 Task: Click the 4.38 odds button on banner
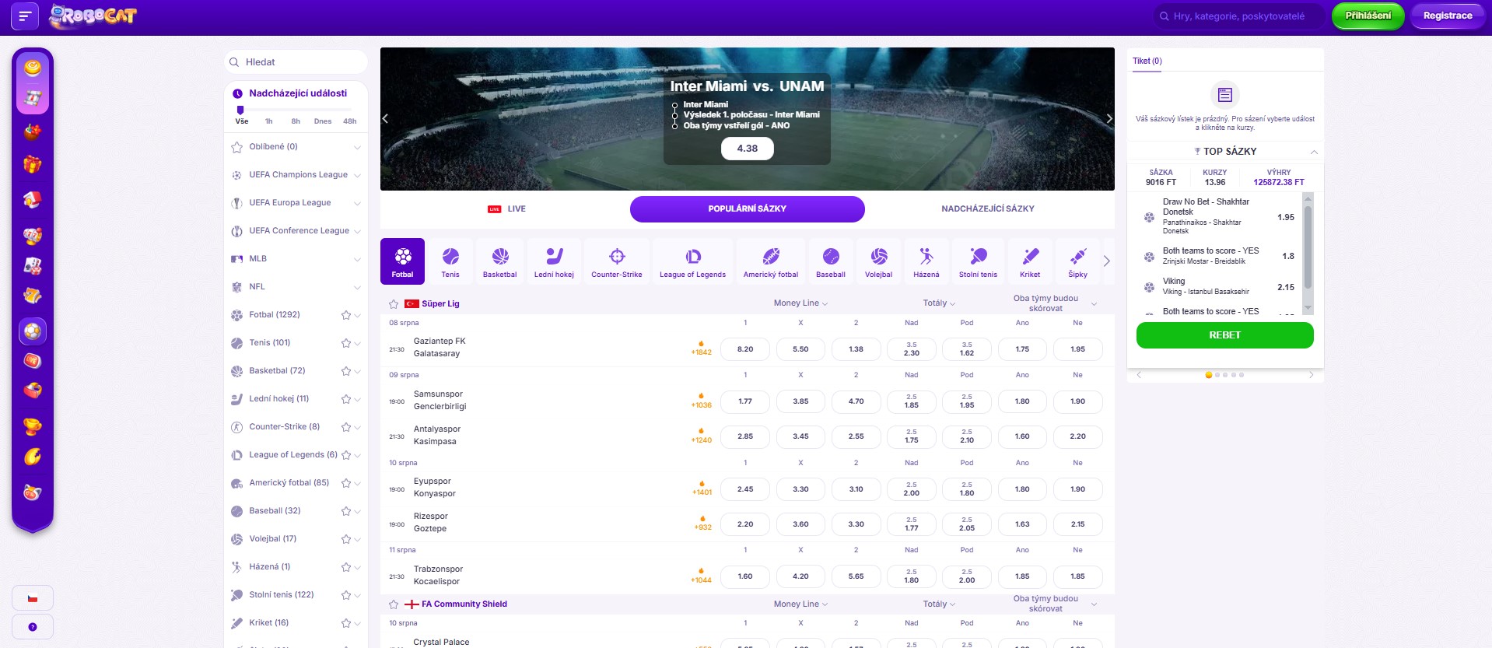(x=748, y=149)
